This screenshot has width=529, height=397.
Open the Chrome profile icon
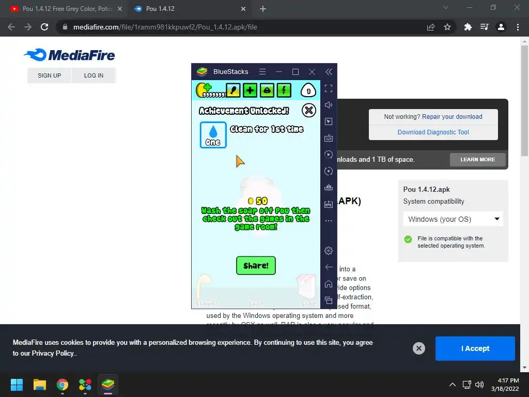pos(501,27)
